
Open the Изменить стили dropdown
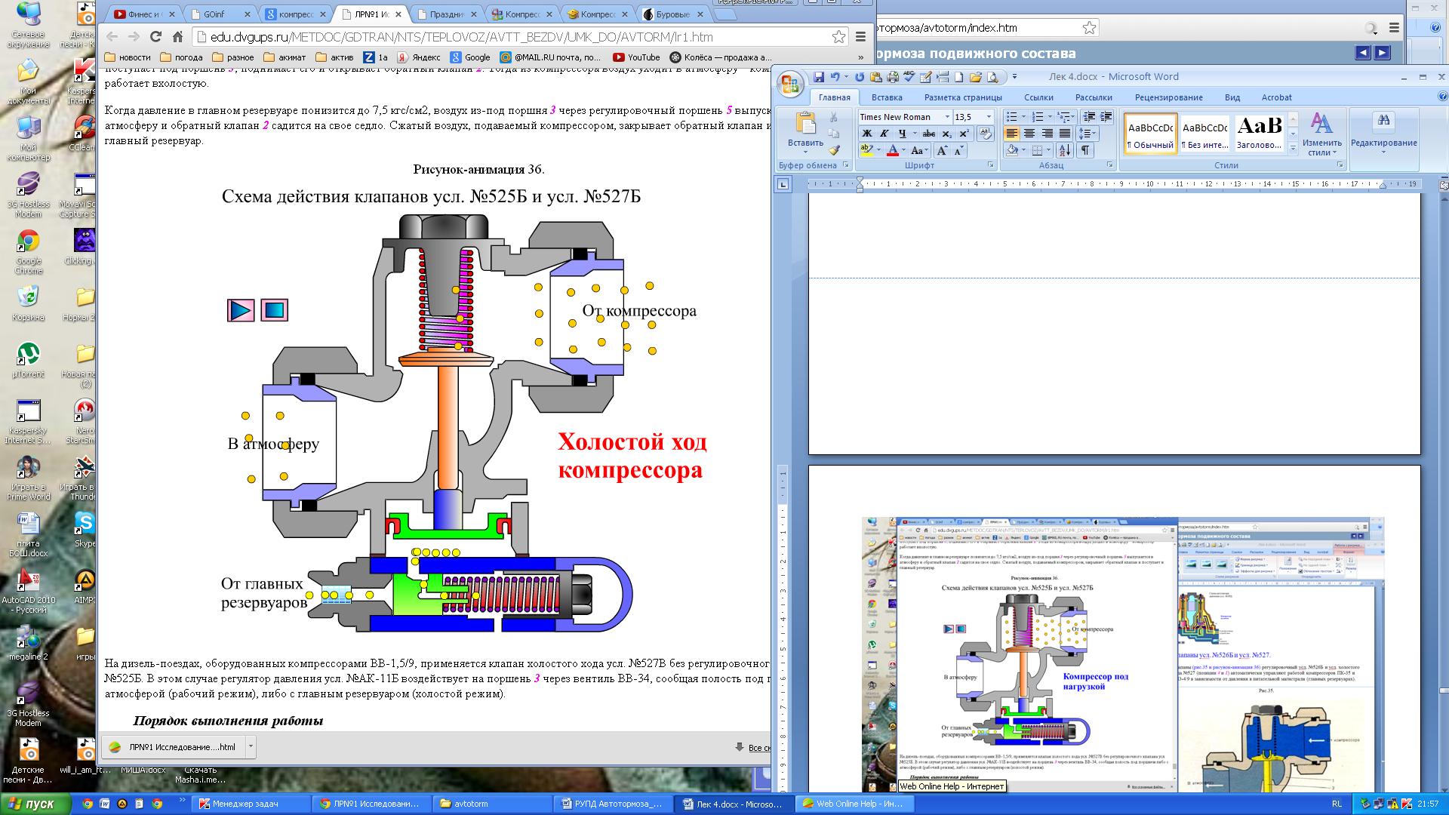point(1321,134)
